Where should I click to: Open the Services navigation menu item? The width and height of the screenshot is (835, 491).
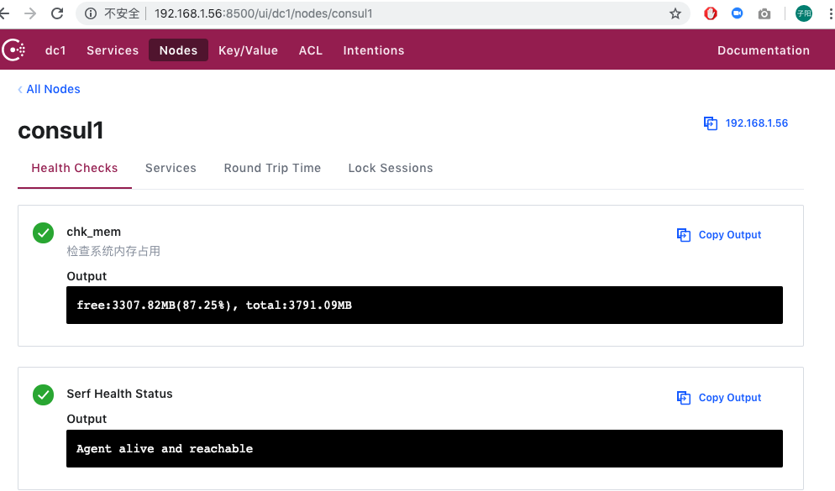tap(113, 50)
